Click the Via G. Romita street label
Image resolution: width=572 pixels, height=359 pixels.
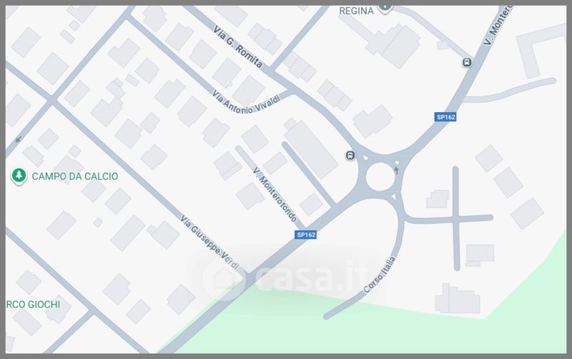238,47
